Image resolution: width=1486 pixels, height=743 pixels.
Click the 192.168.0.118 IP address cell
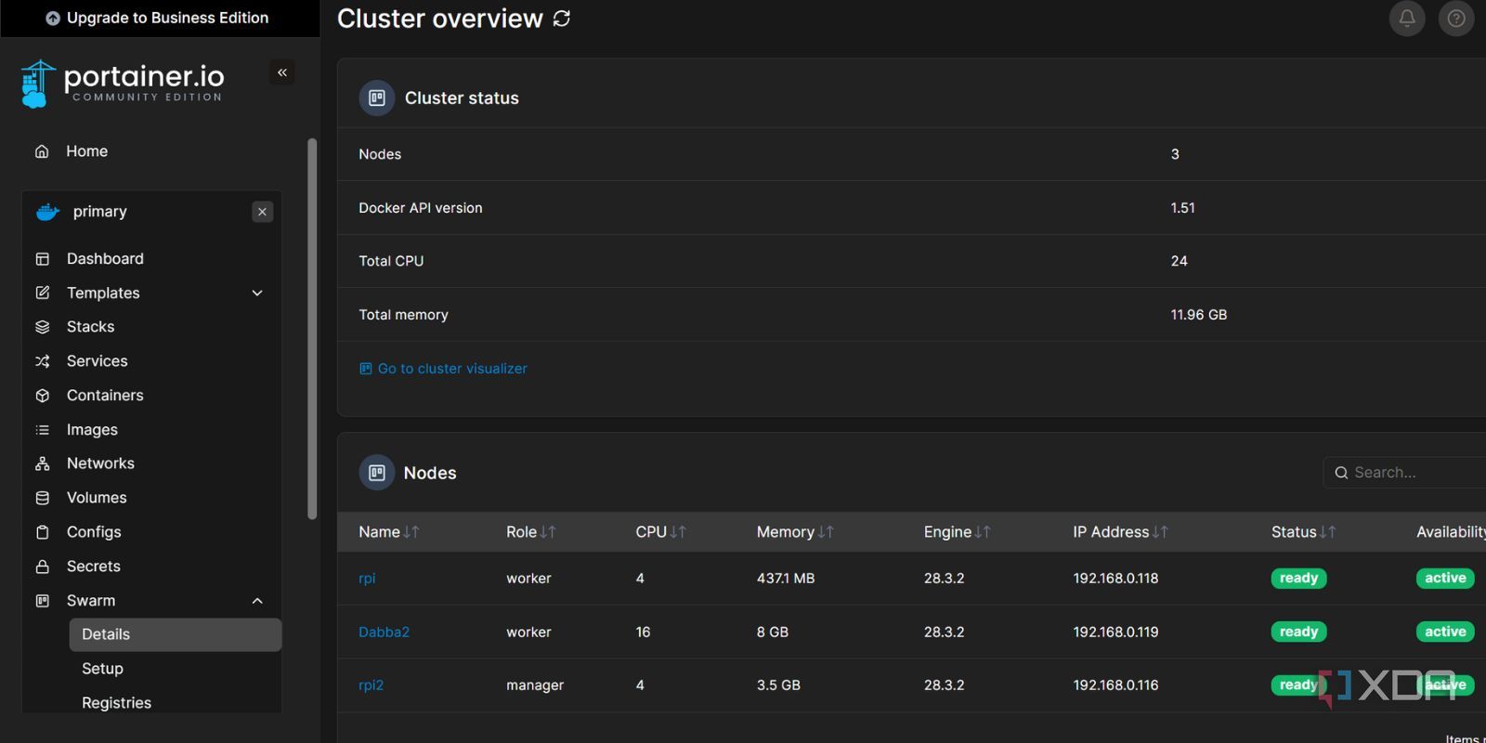1115,579
